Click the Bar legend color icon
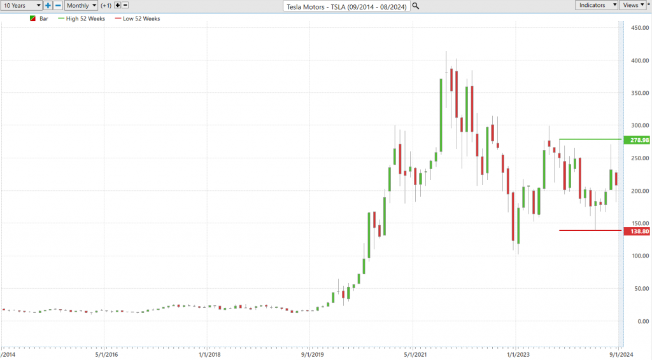This screenshot has height=360, width=652. pyautogui.click(x=33, y=18)
